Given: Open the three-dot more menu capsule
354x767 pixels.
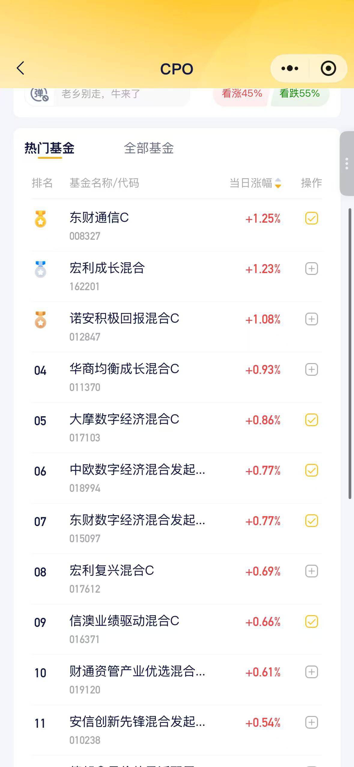Looking at the screenshot, I should (290, 68).
